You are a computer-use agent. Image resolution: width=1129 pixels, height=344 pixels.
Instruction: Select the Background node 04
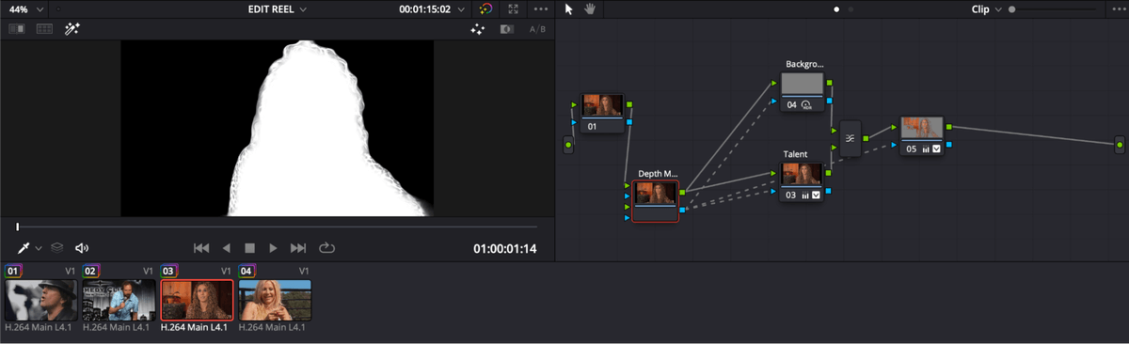(803, 91)
